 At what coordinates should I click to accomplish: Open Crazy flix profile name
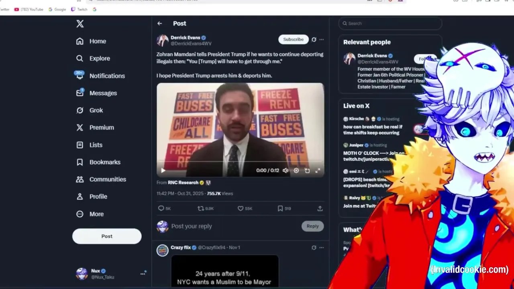click(x=181, y=248)
